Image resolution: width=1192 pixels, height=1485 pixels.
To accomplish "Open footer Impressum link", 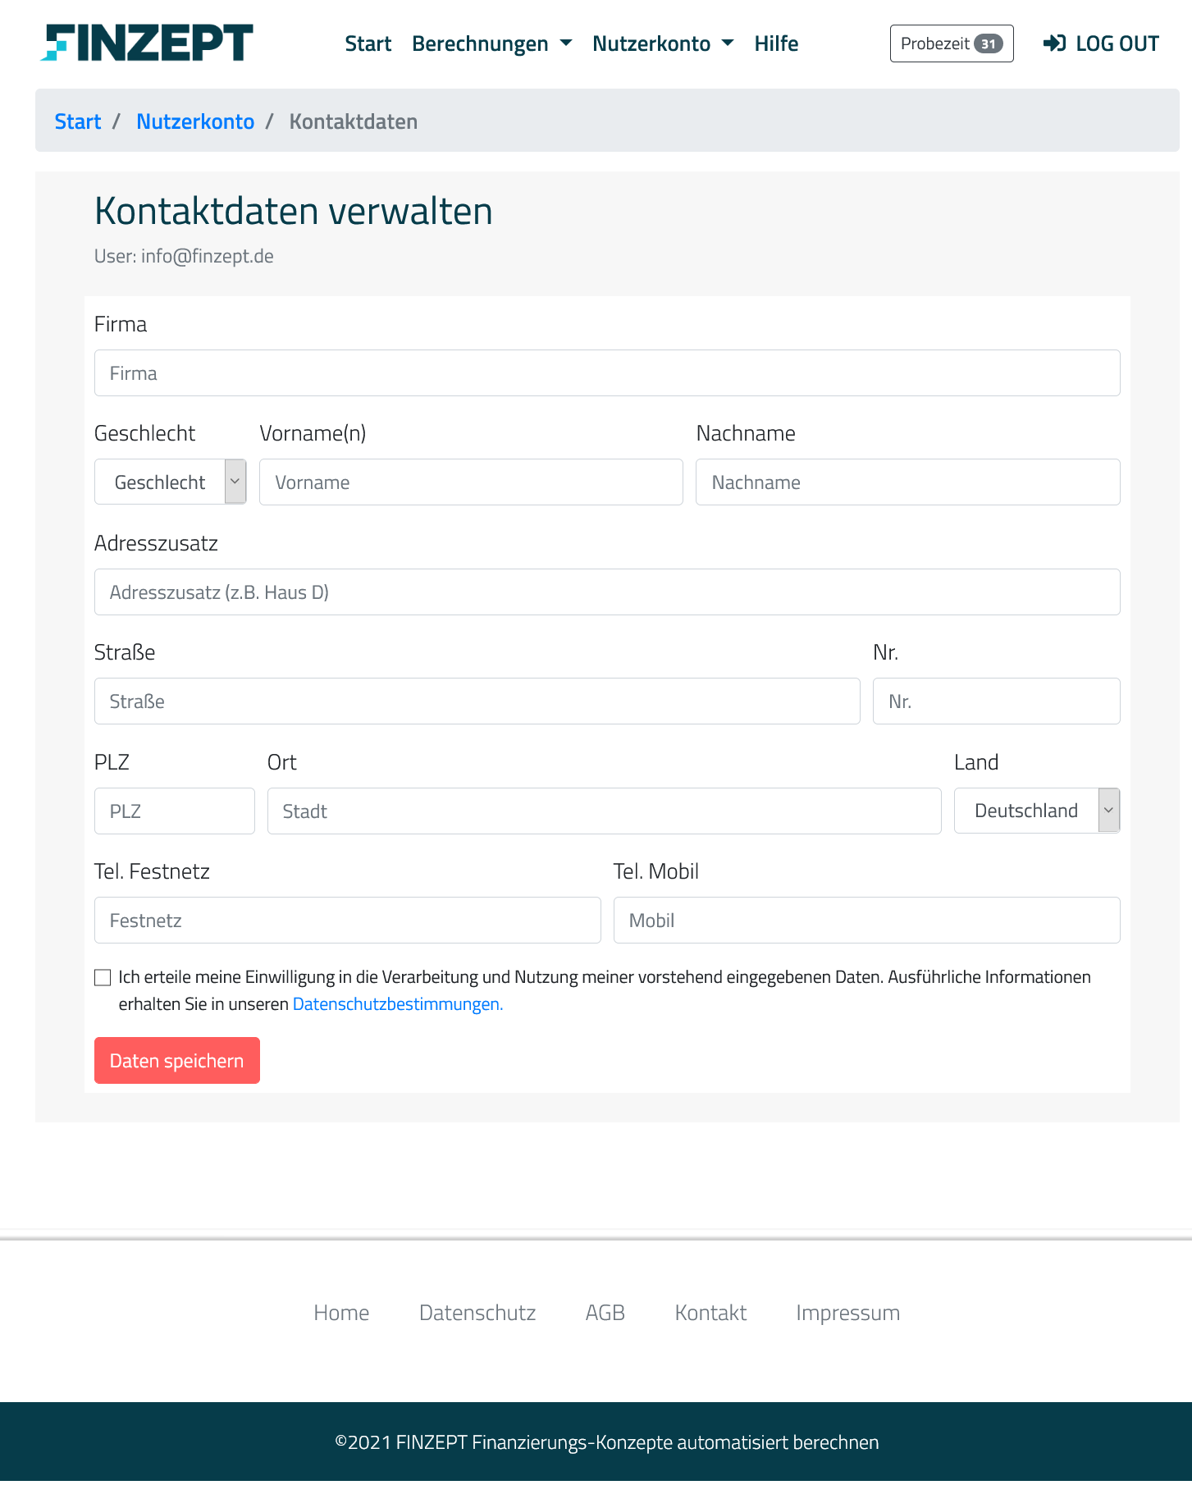I will point(848,1313).
